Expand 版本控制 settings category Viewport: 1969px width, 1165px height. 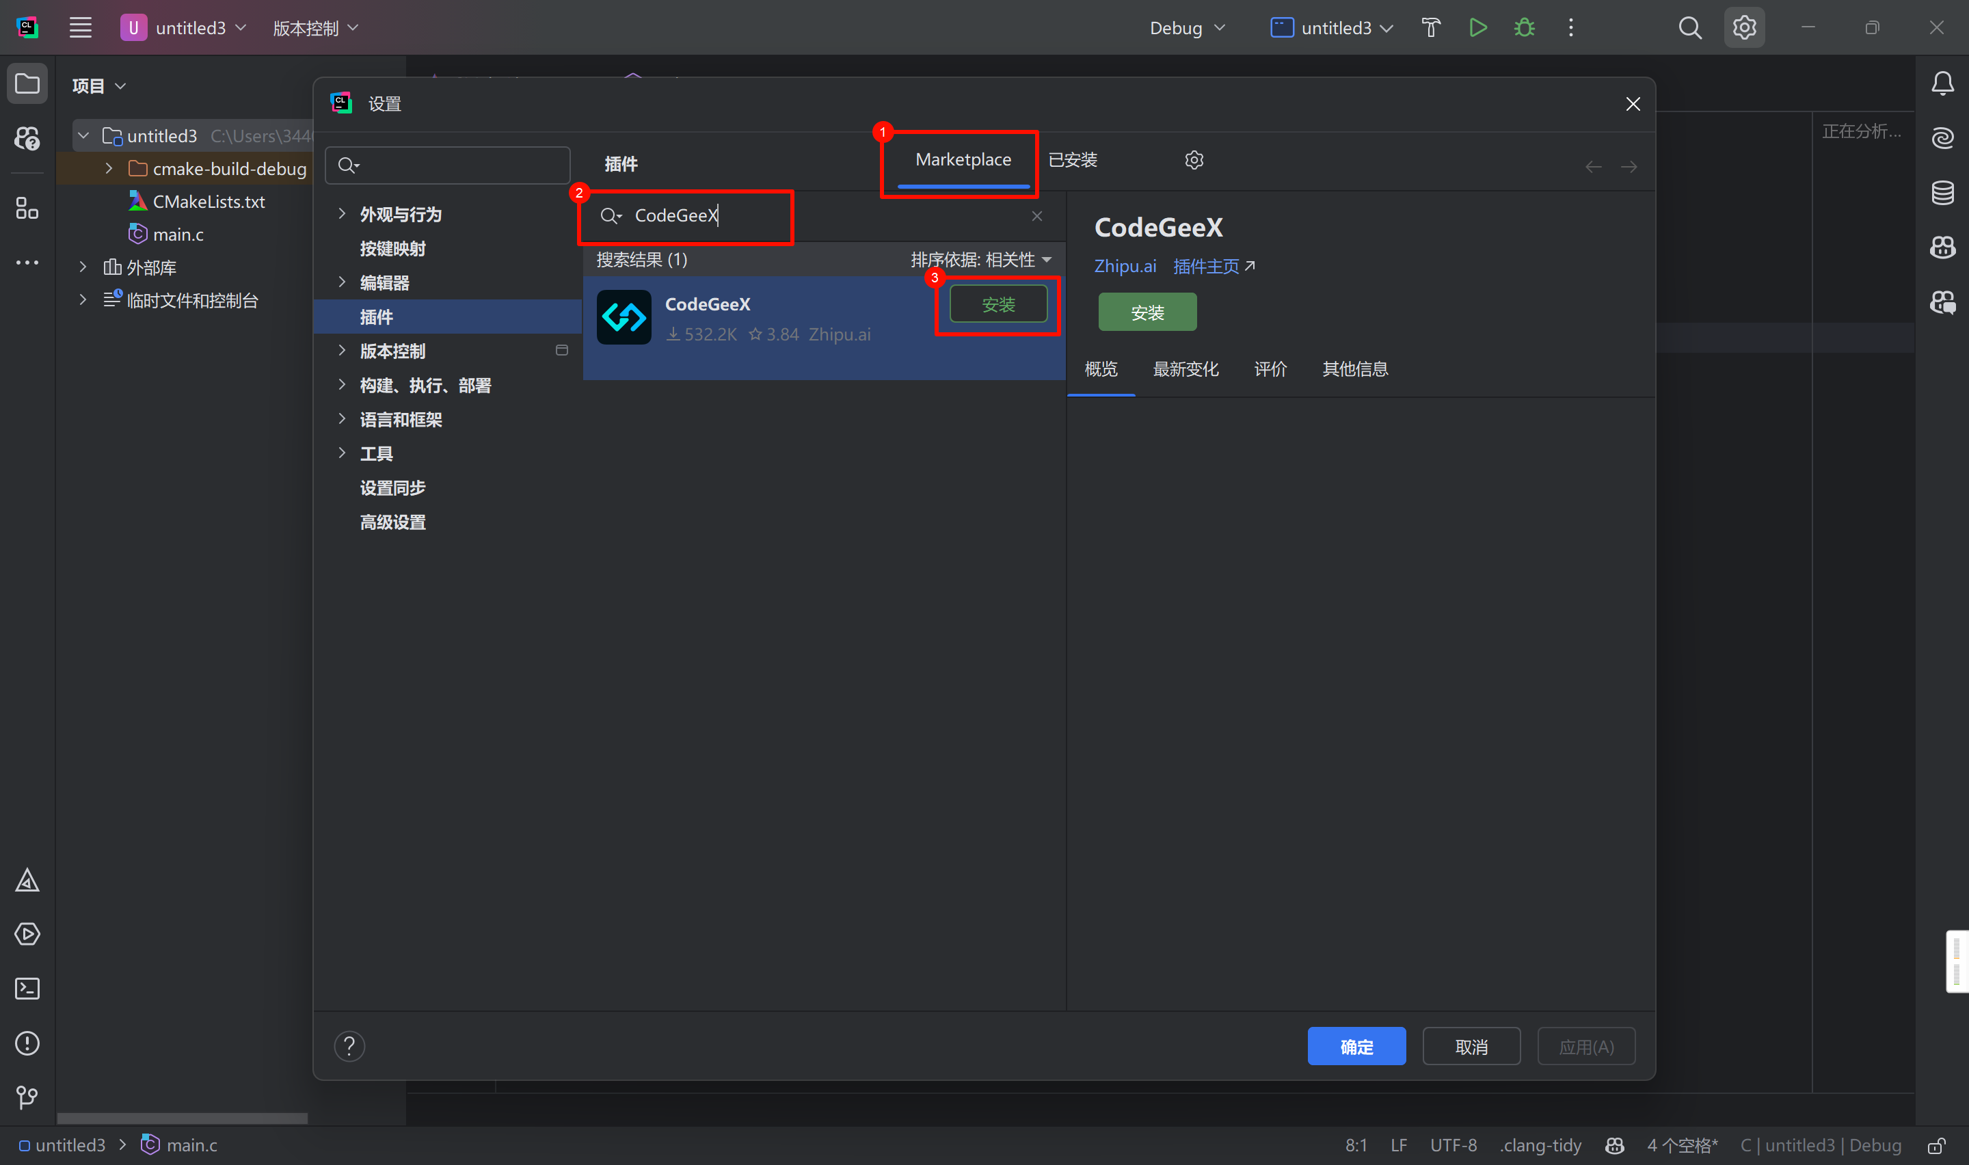tap(341, 350)
